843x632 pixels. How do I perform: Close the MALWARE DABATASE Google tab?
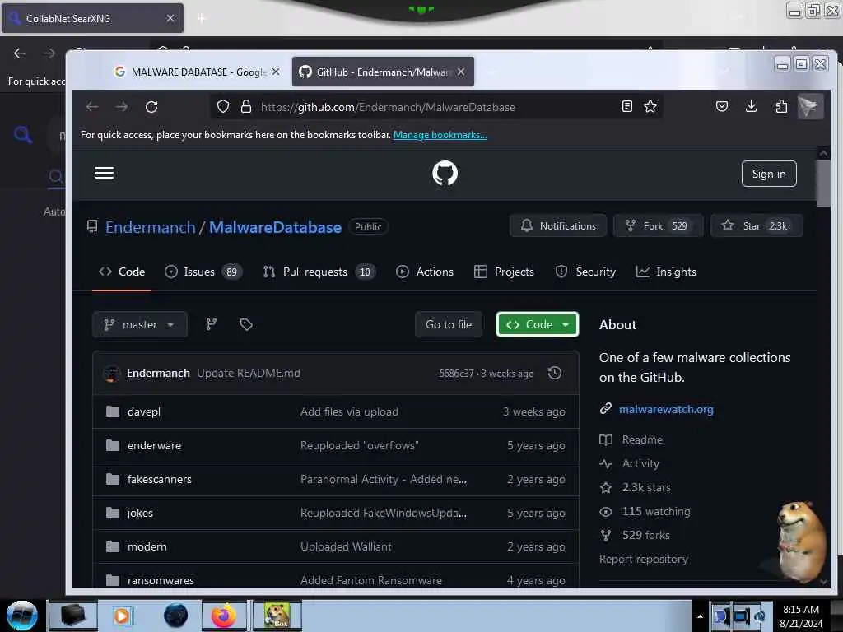[276, 72]
